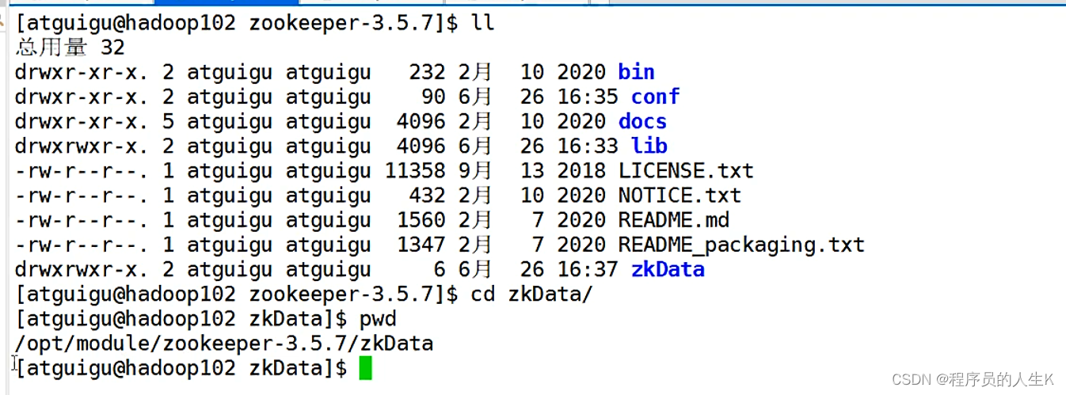Image resolution: width=1066 pixels, height=395 pixels.
Task: Click size 1560 of README.md
Action: [x=421, y=220]
